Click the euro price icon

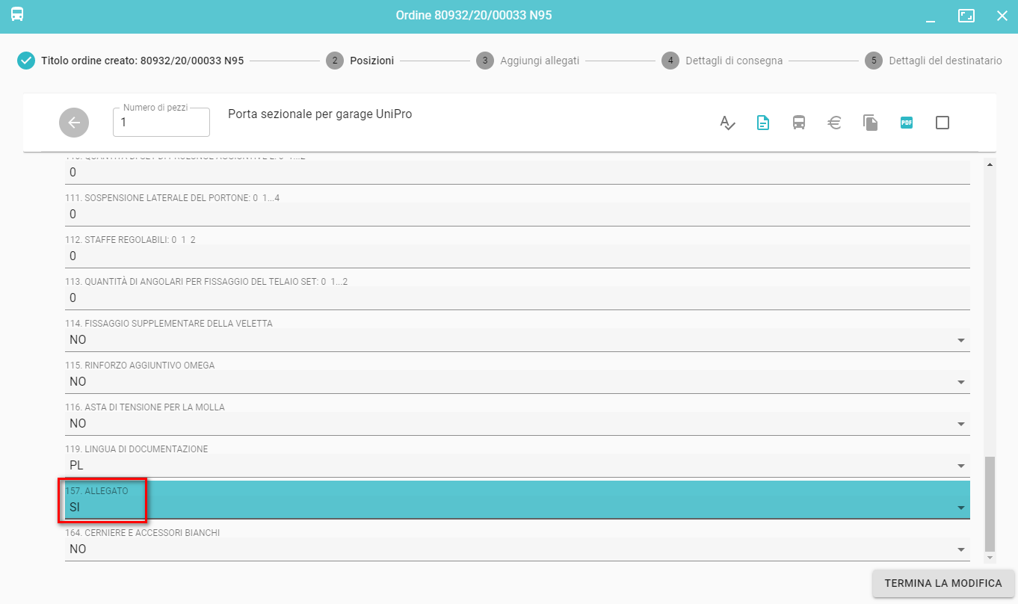point(835,123)
